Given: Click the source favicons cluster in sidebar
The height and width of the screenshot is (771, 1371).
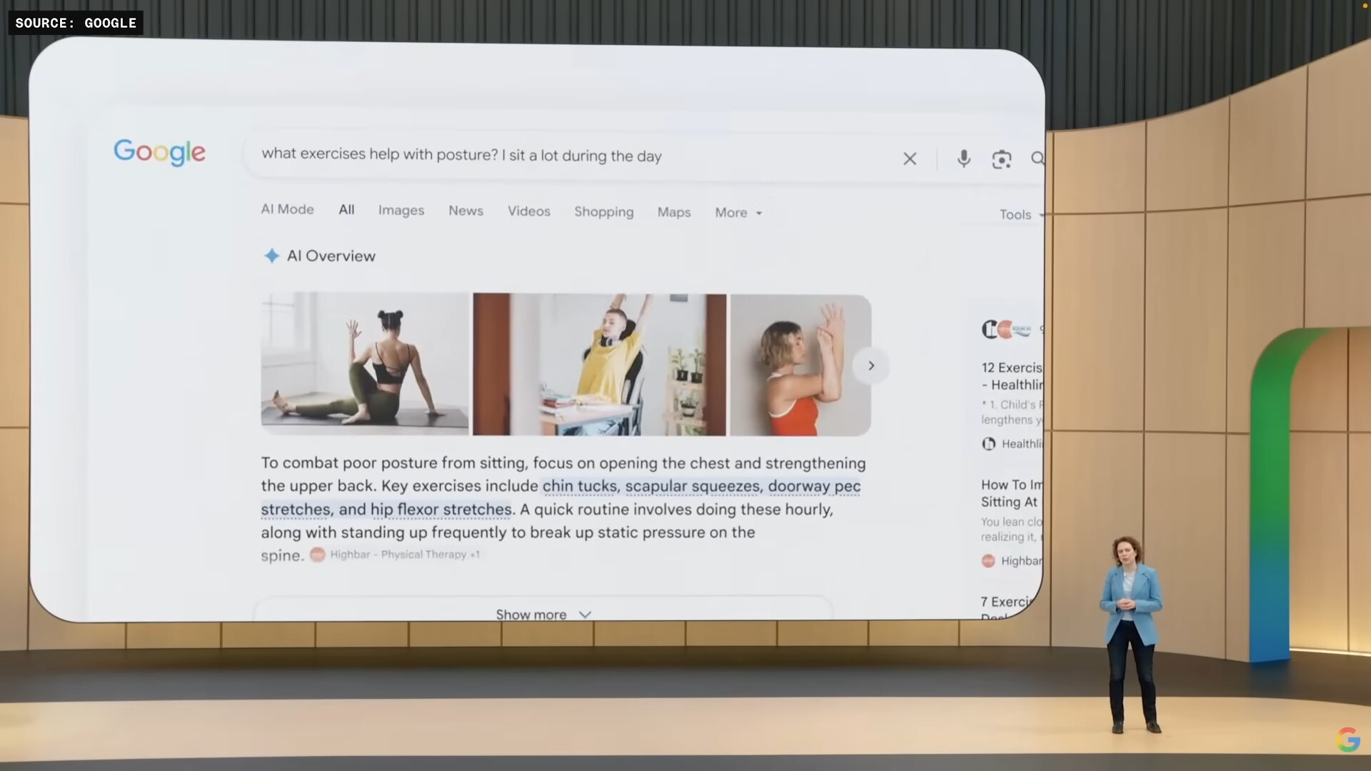Looking at the screenshot, I should coord(1008,329).
